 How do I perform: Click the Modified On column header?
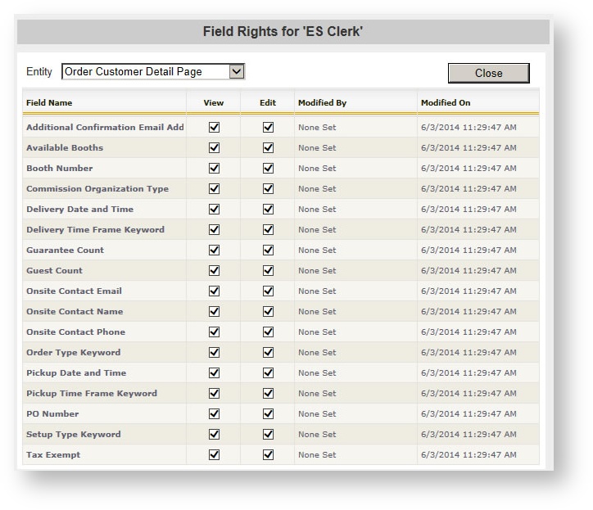point(446,103)
